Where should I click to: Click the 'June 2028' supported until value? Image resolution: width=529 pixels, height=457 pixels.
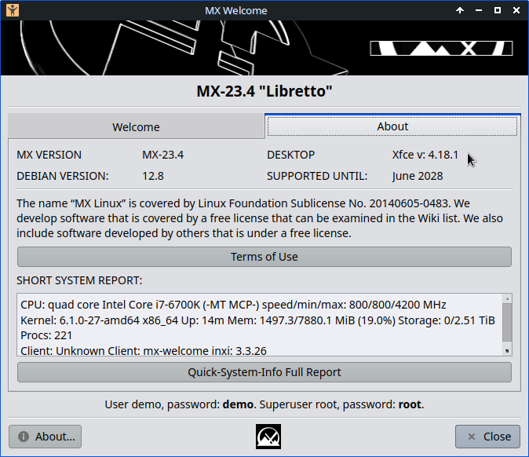point(418,176)
